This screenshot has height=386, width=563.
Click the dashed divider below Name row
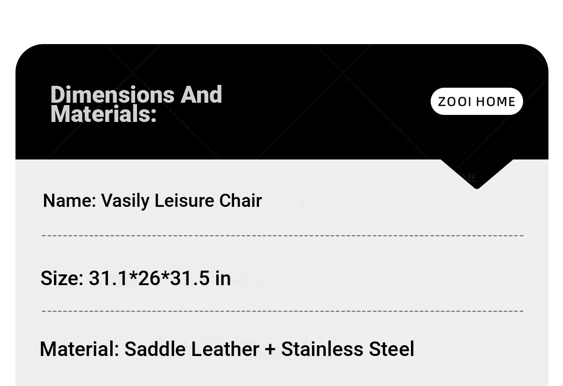coord(282,235)
